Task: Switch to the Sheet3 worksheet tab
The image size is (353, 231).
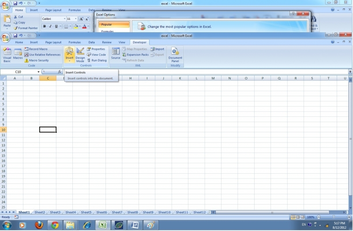Action: tap(55, 212)
